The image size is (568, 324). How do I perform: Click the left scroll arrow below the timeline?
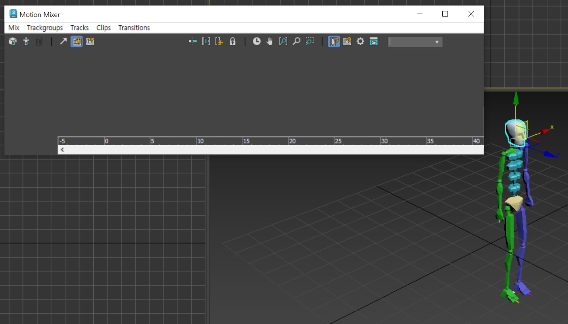coord(62,150)
